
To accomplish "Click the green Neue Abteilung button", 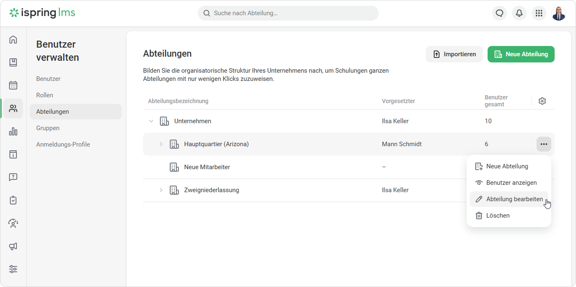I will [x=521, y=54].
